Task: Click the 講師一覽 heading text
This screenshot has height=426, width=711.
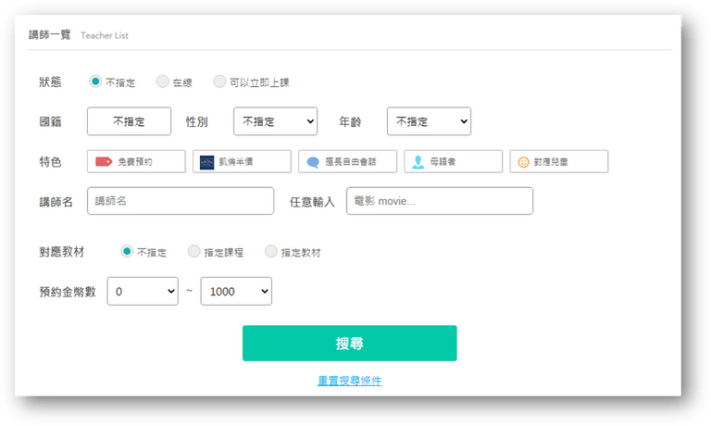Action: click(50, 35)
